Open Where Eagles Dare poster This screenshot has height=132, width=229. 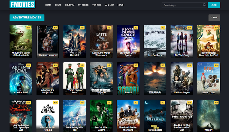75,79
